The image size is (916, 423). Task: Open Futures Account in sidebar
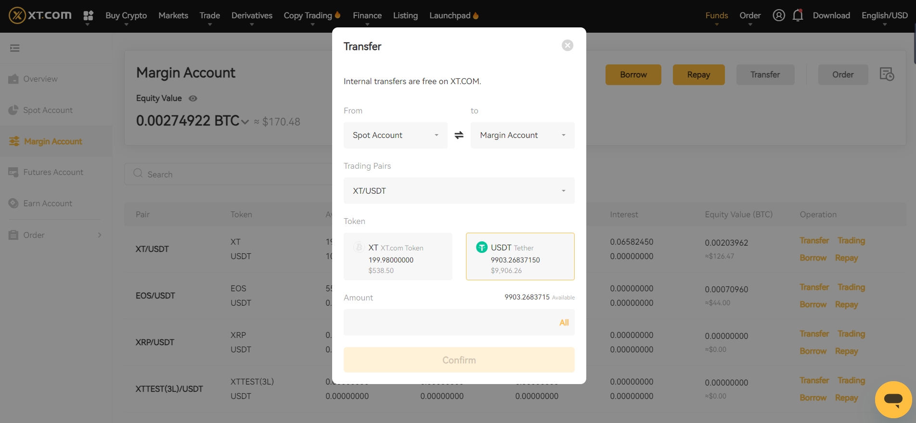tap(53, 172)
